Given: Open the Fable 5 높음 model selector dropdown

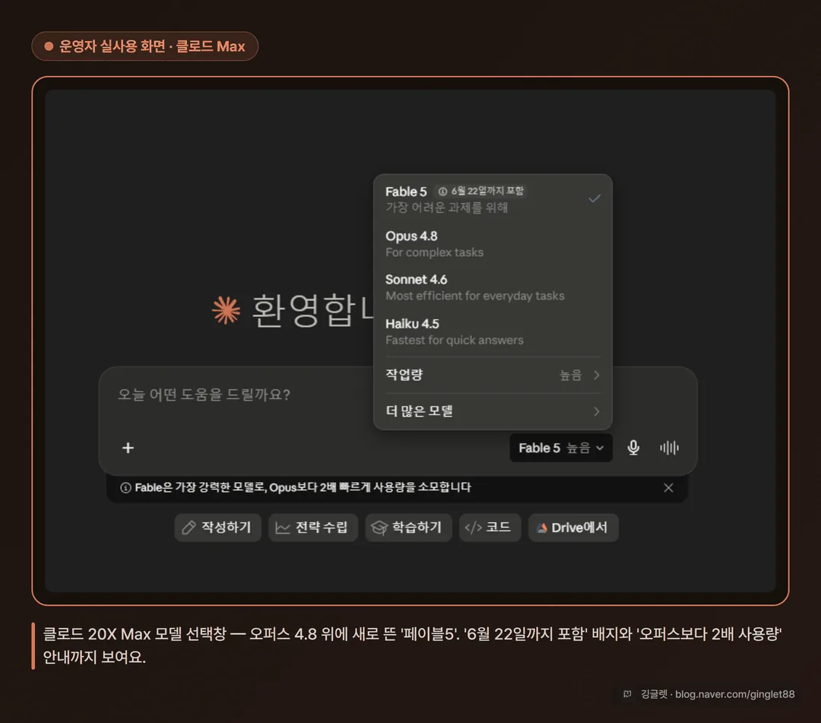Looking at the screenshot, I should 561,448.
